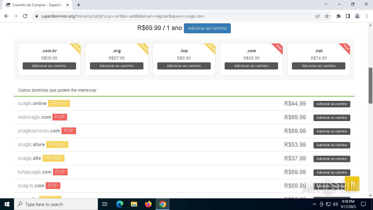Image resolution: width=373 pixels, height=210 pixels.
Task: Select webscagls.com domain name text
Action: pos(34,117)
